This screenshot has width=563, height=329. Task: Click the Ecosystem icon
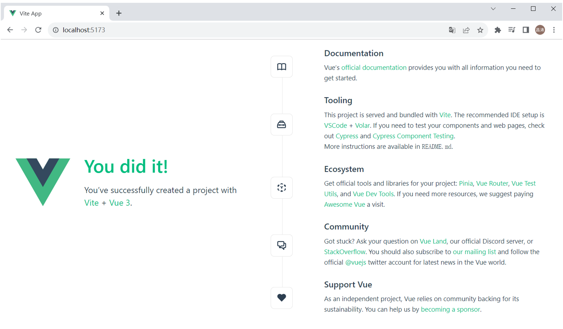point(281,187)
